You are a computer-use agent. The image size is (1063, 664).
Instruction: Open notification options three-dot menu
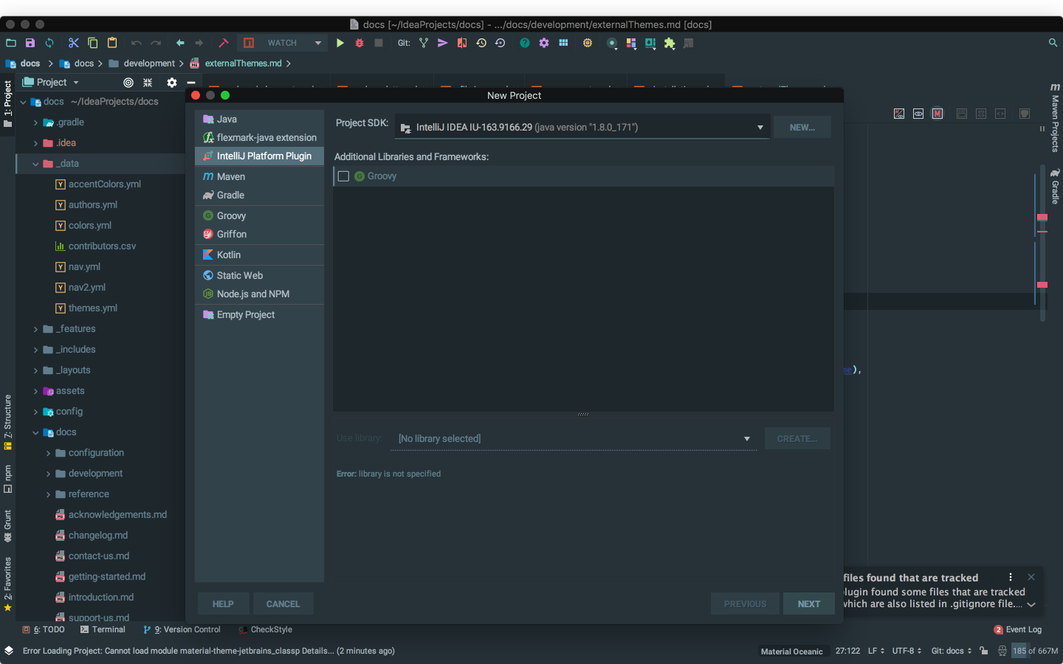[x=1011, y=577]
